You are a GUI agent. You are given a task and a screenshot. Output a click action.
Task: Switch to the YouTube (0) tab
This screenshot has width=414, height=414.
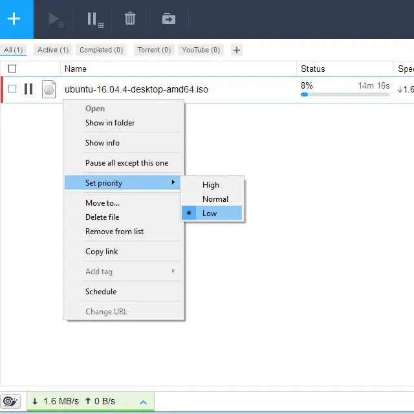click(x=201, y=50)
